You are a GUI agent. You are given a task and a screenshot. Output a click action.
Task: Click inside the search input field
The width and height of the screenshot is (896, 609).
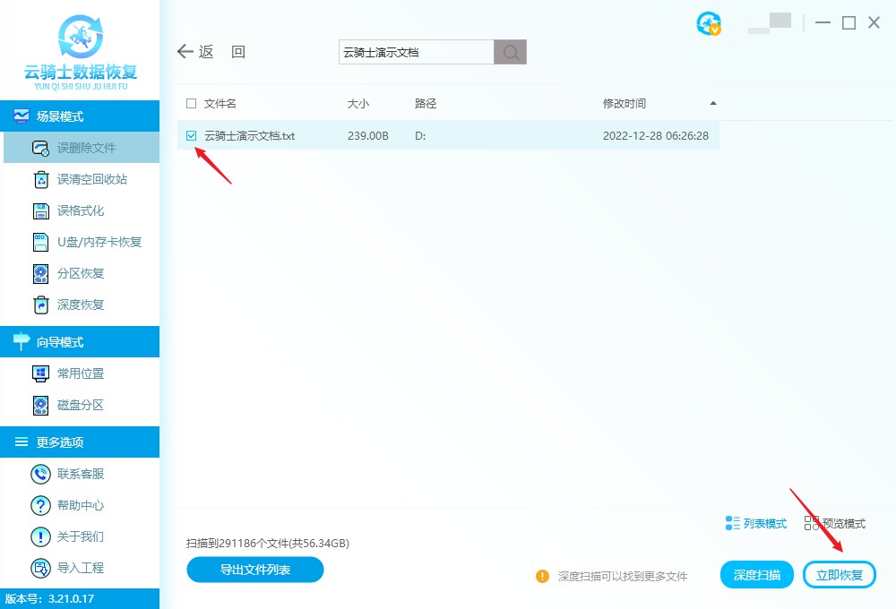coord(412,52)
